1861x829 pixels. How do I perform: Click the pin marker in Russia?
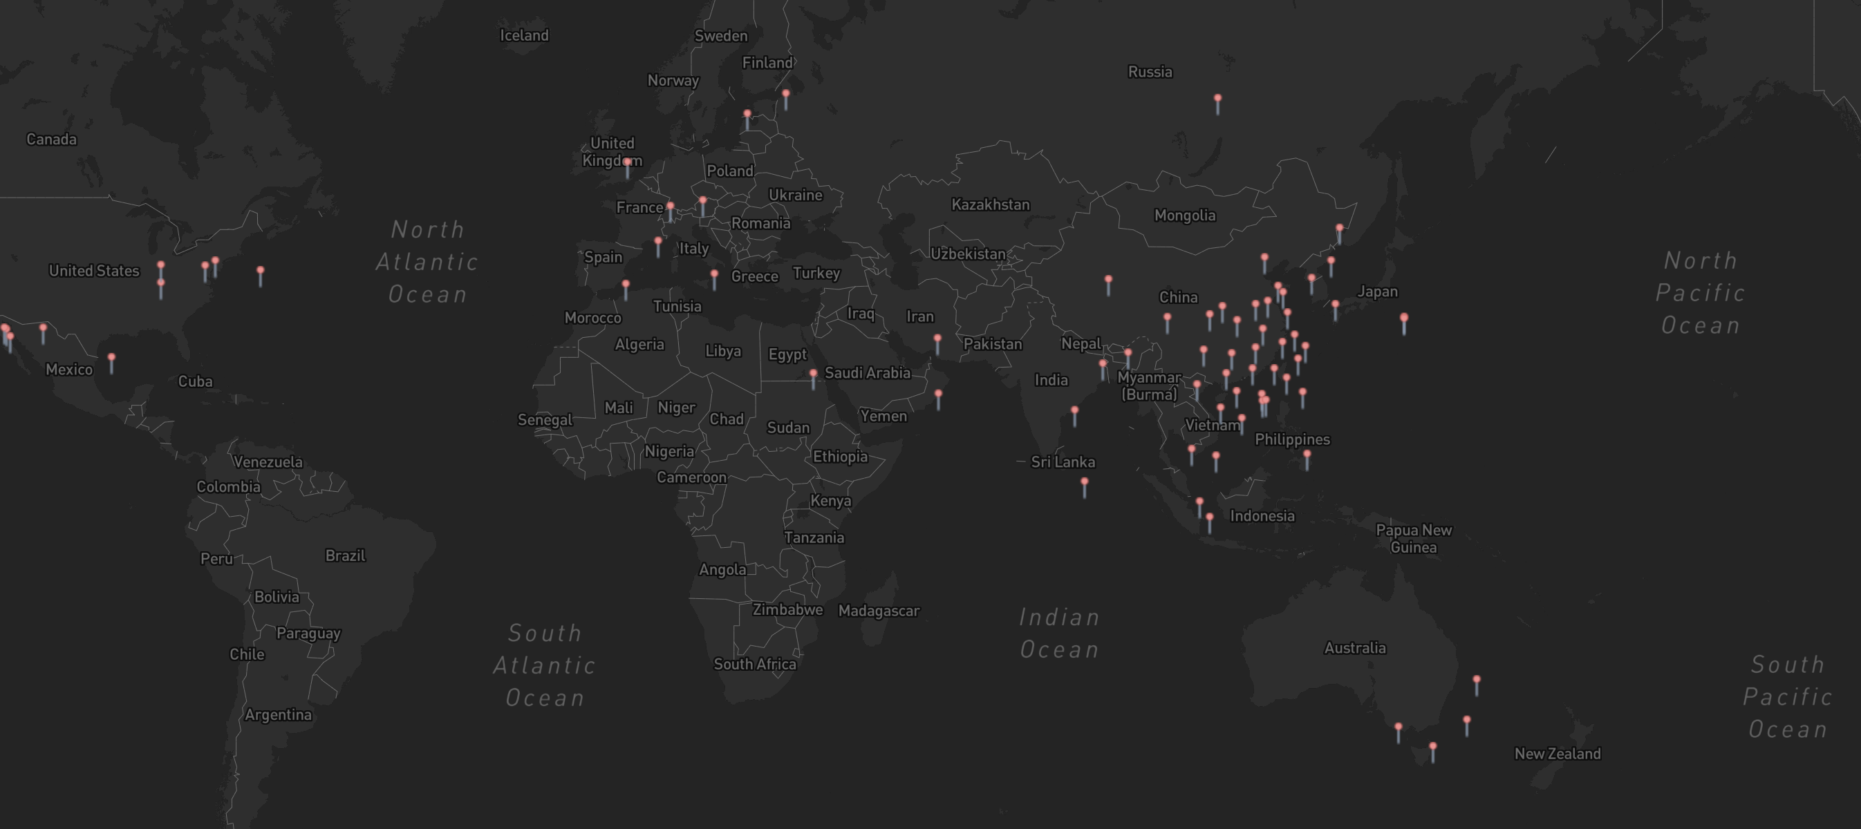click(1217, 99)
